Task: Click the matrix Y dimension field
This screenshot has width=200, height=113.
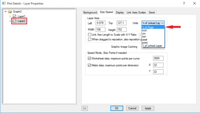Action: [158, 72]
